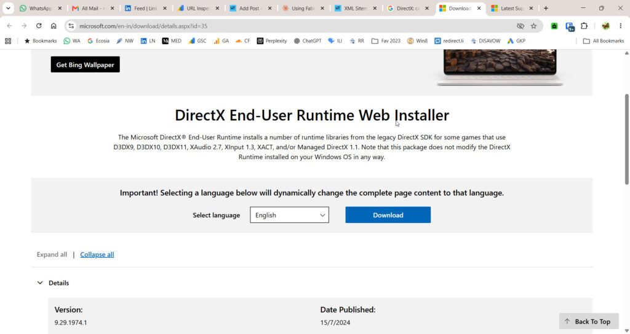Open WA WhatsApp bookmark
Screen dimensions: 630x334
click(x=72, y=41)
